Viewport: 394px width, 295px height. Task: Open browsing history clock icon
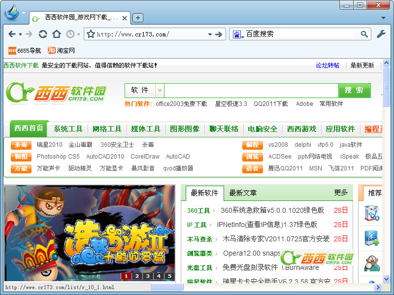(70, 34)
